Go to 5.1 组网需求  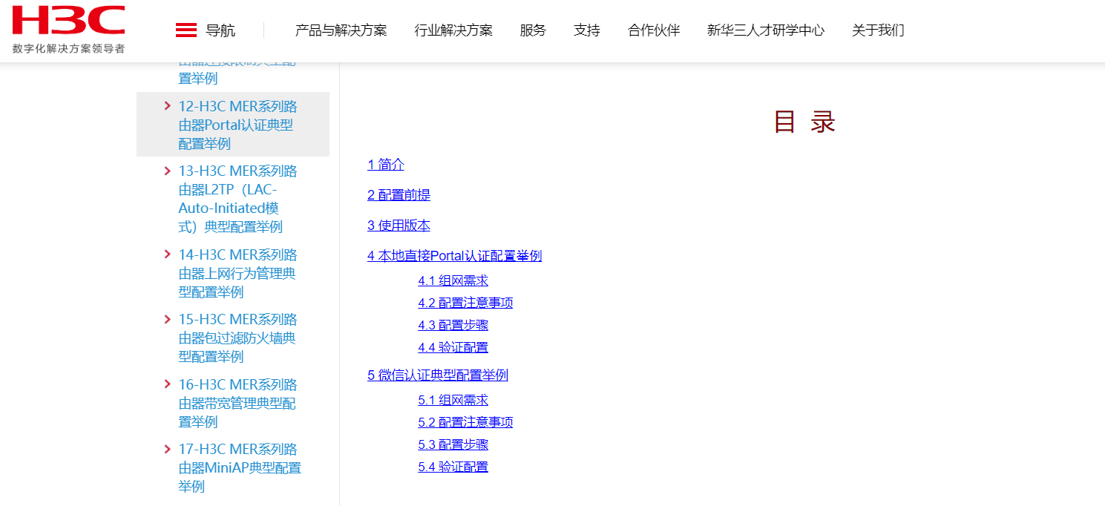[453, 400]
